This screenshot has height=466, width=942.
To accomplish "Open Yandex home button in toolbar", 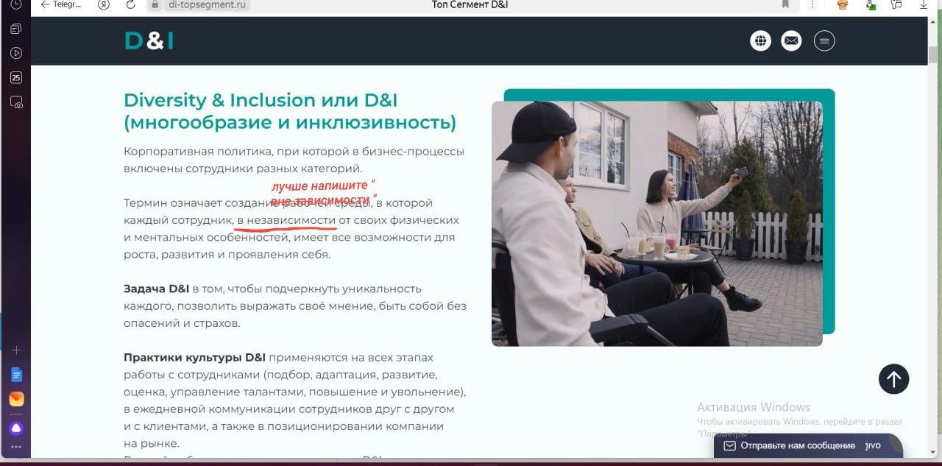I will [x=104, y=4].
